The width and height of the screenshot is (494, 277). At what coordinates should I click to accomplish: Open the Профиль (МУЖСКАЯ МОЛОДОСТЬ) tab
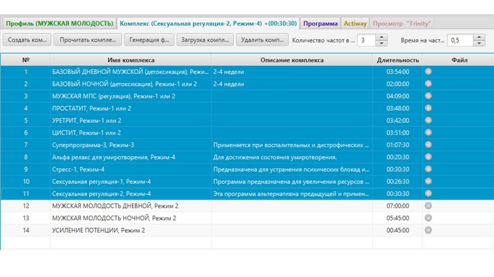click(x=59, y=23)
